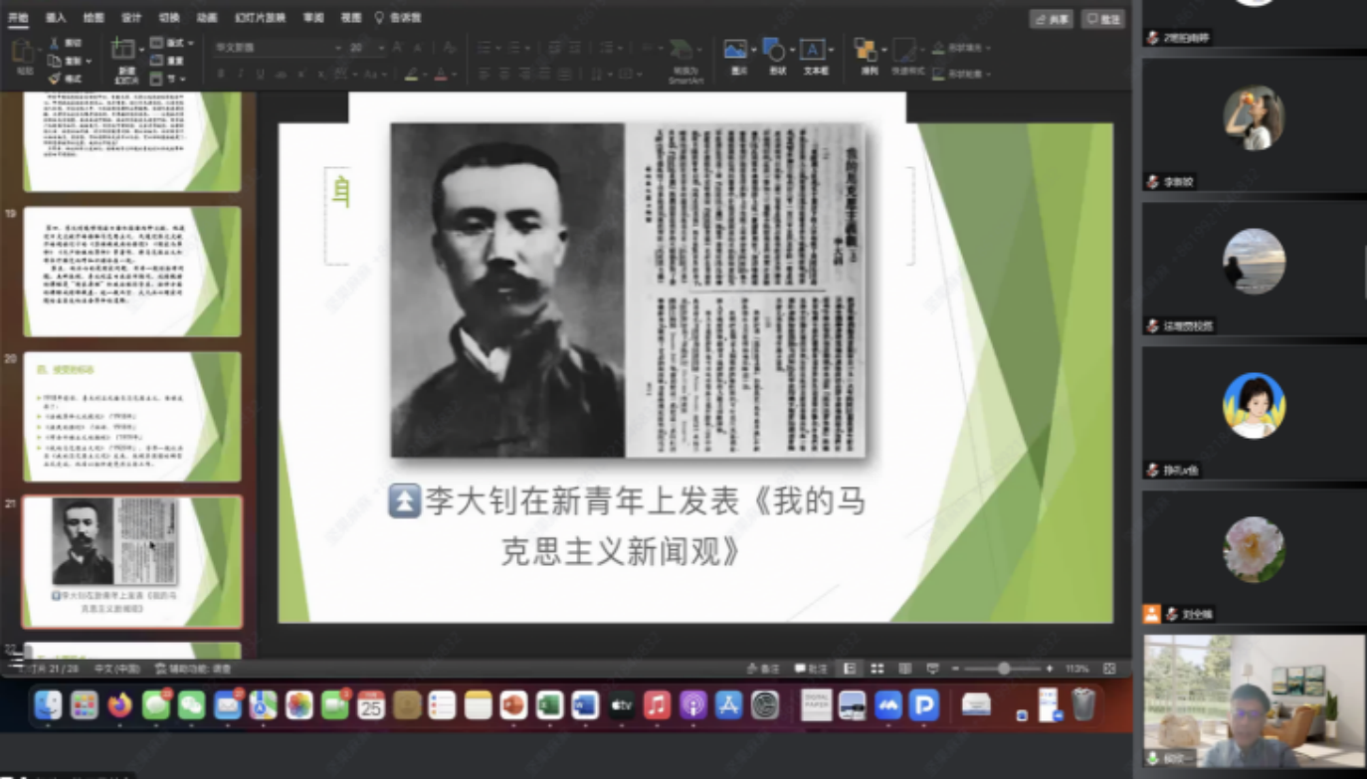The height and width of the screenshot is (780, 1368).
Task: Toggle normal view in status bar
Action: click(850, 669)
